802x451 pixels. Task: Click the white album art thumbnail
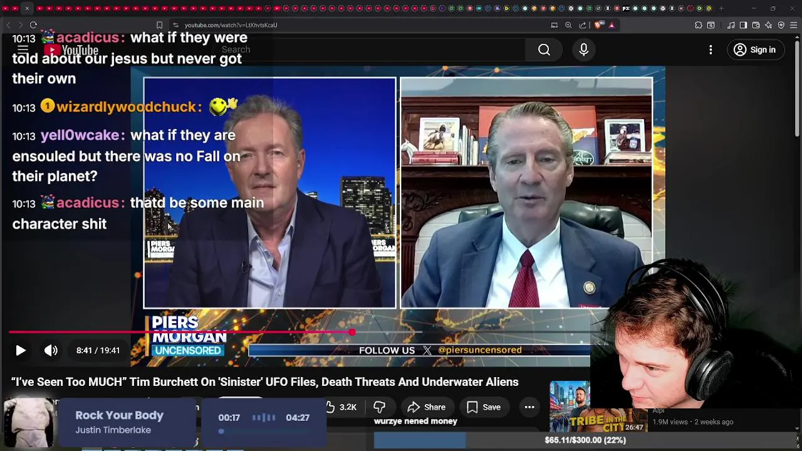(x=29, y=423)
